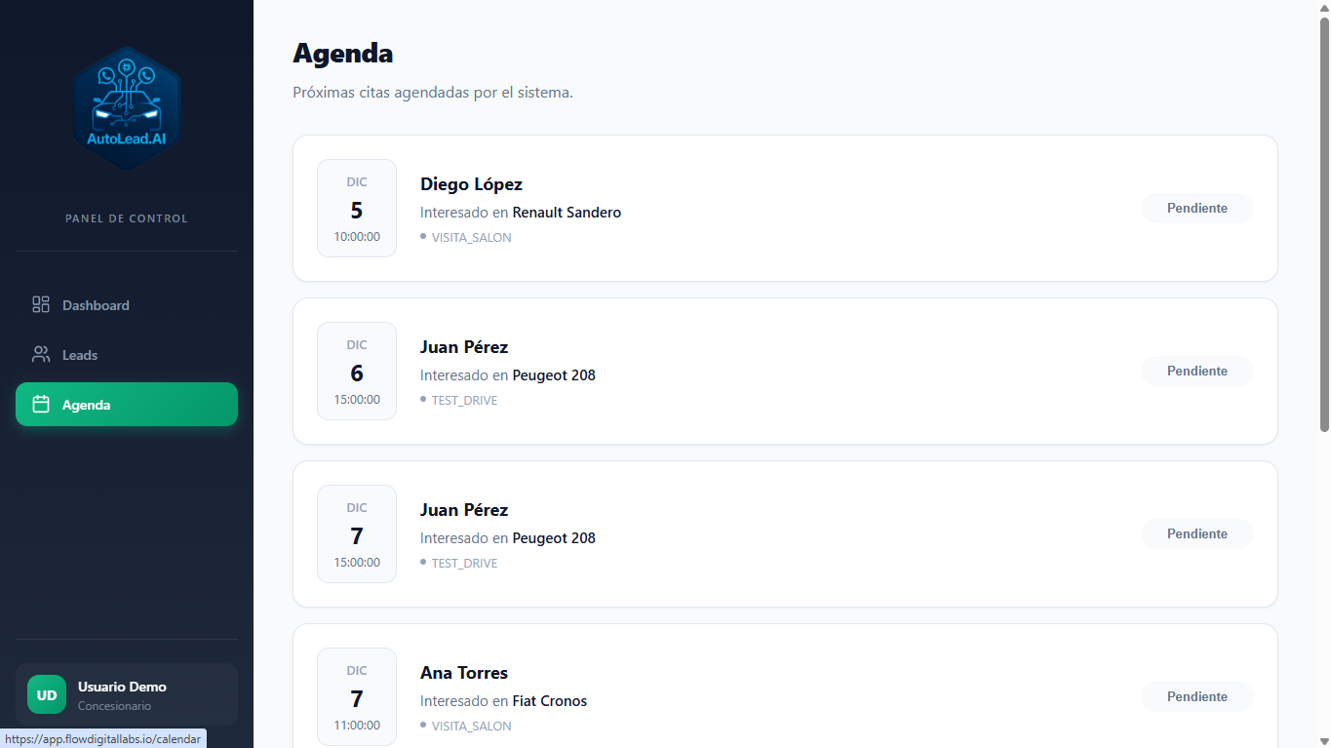Click Pendiente status on the DIC 6 appointment
The image size is (1331, 748).
1197,371
